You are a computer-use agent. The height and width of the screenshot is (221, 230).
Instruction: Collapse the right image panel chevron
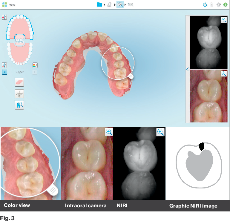[187, 69]
